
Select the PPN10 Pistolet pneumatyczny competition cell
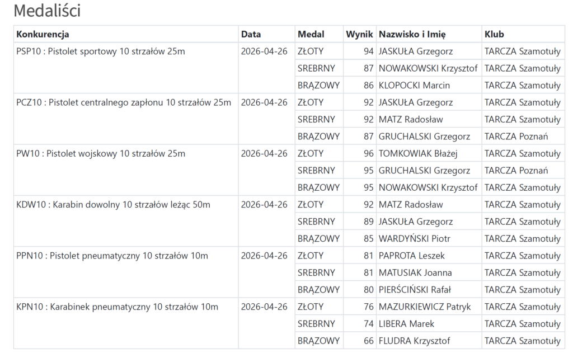[x=112, y=256]
